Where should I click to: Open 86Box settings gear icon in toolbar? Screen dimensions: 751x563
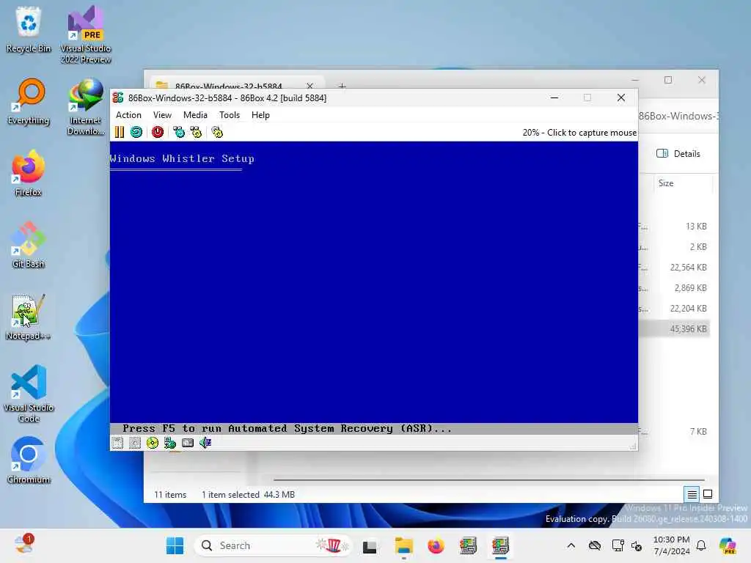[x=217, y=132]
